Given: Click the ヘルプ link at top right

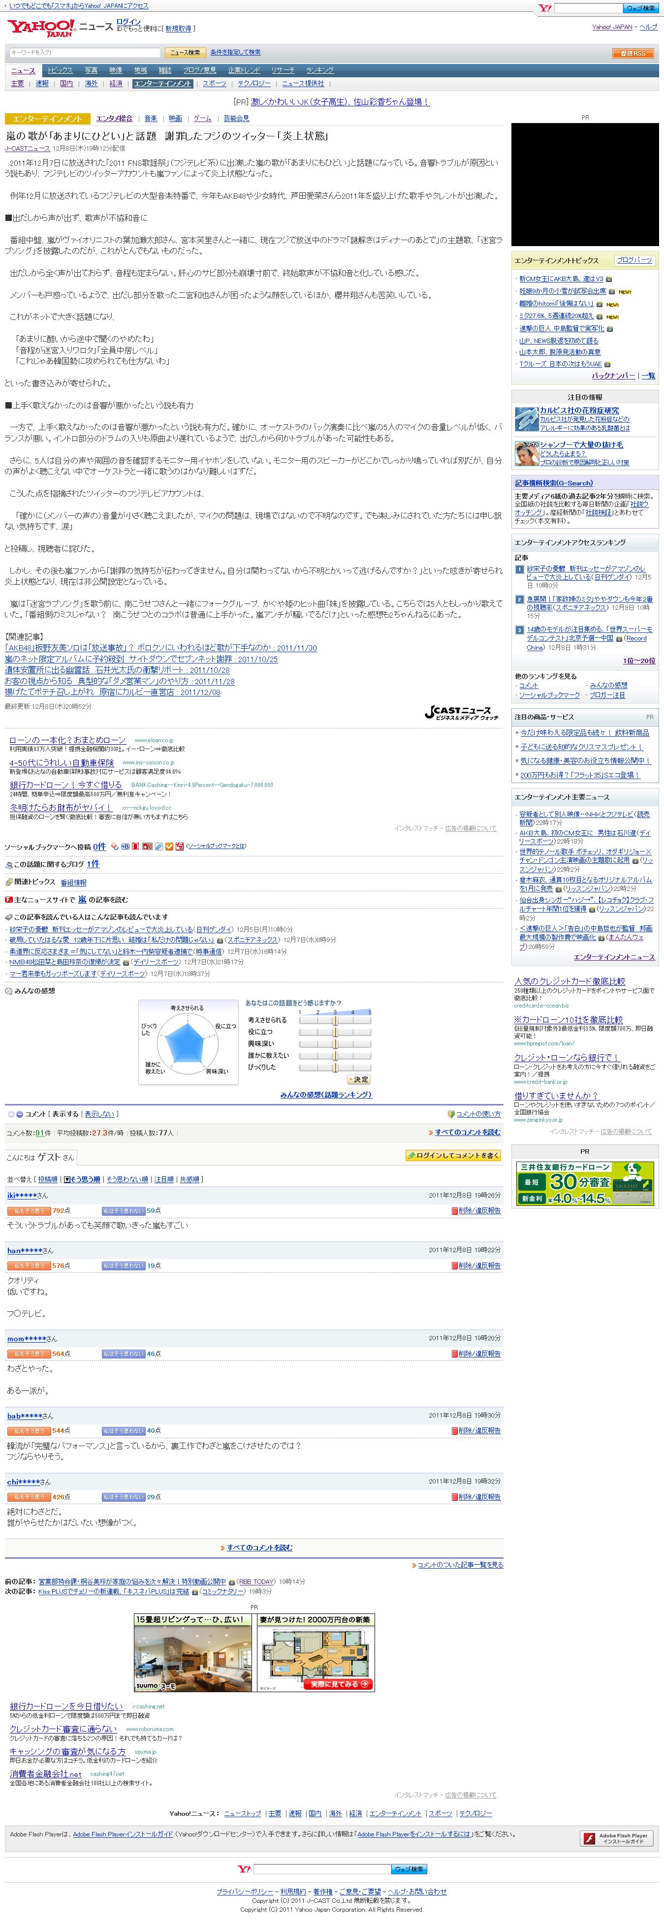Looking at the screenshot, I should (648, 27).
